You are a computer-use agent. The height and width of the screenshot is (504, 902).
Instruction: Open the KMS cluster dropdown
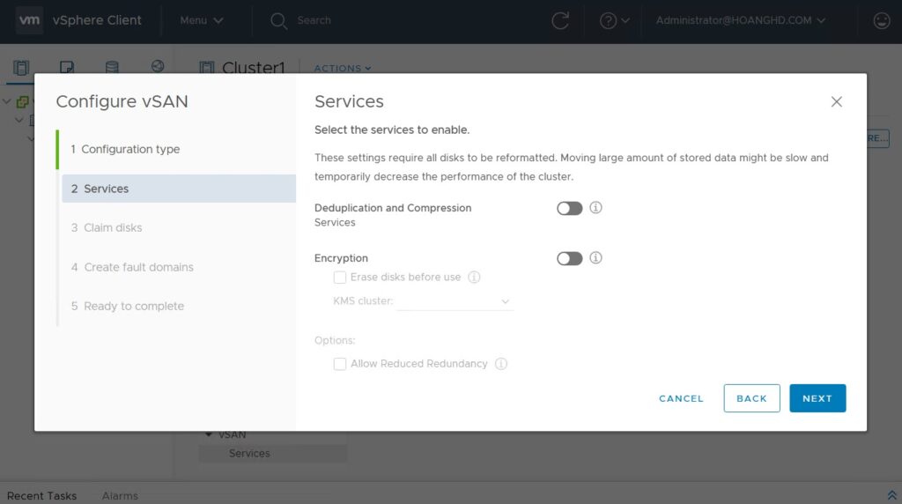pyautogui.click(x=455, y=301)
